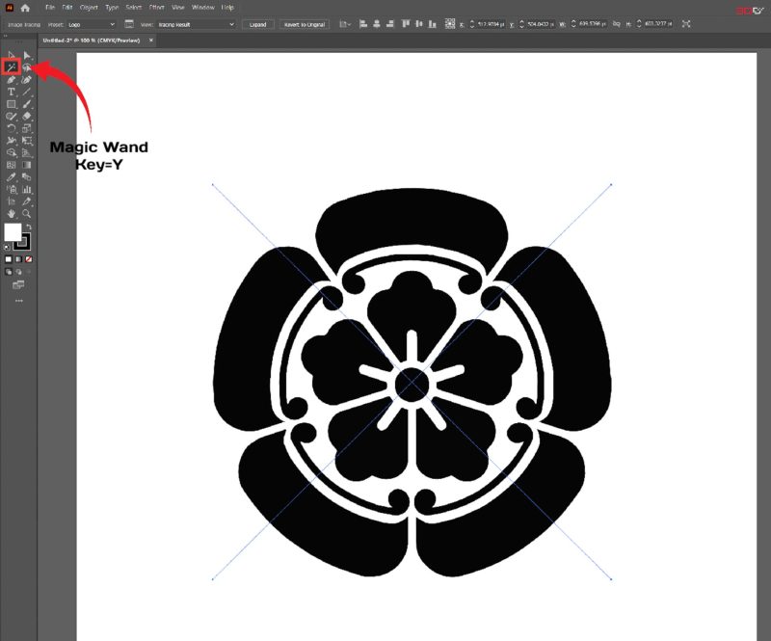Pick the Perspective Grid tool
771x641 pixels.
click(x=27, y=153)
